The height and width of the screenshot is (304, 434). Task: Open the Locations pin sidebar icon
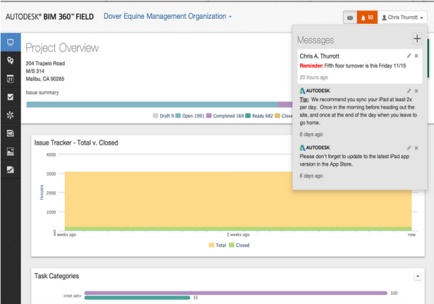(11, 61)
